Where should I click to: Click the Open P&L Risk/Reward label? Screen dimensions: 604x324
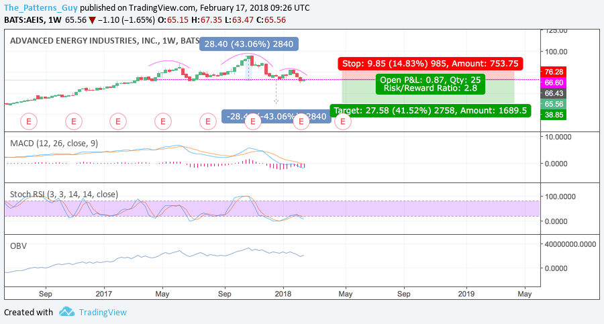click(x=430, y=84)
